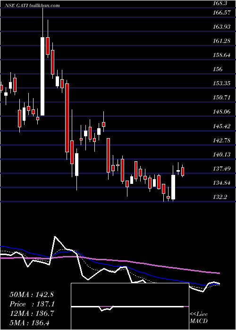Select the 161.28 price axis label
The height and width of the screenshot is (330, 236).
click(223, 41)
